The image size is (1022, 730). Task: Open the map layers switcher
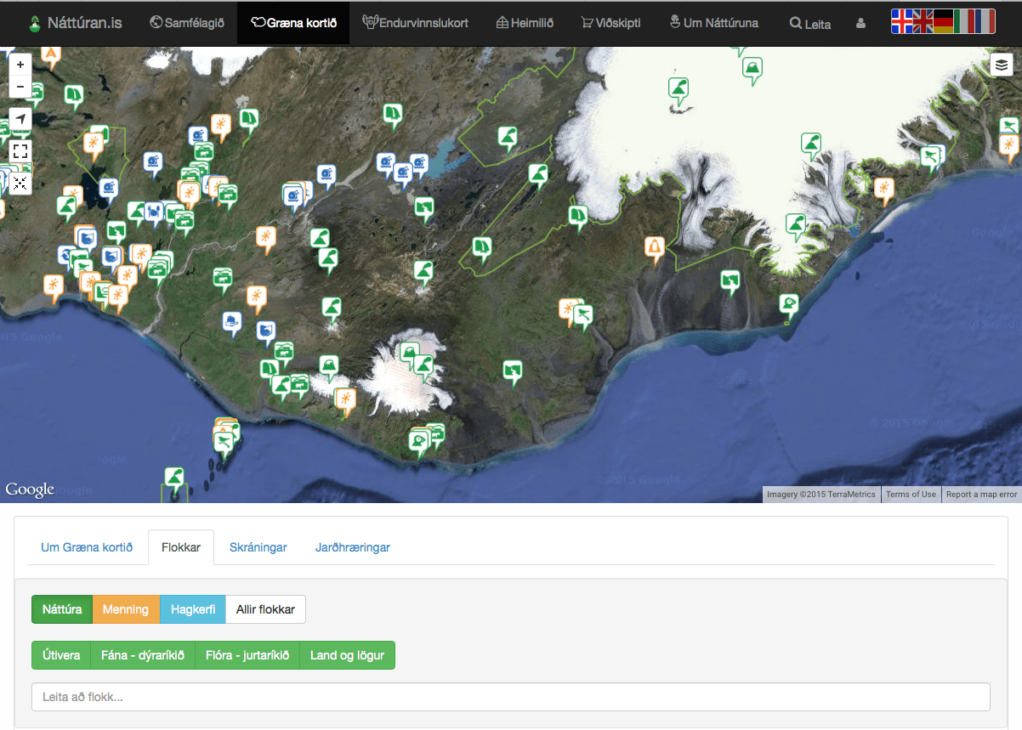coord(1001,65)
